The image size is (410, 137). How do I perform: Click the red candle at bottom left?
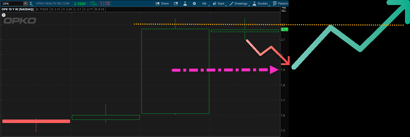click(36, 121)
